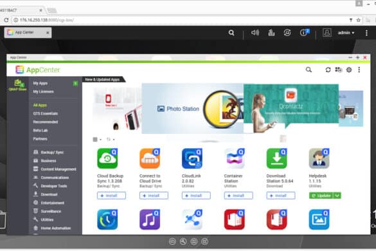The width and height of the screenshot is (376, 251).
Task: Open App Center three-dot more options
Action: [359, 70]
